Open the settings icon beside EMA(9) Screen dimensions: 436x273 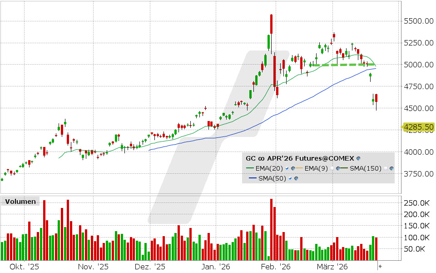click(337, 168)
